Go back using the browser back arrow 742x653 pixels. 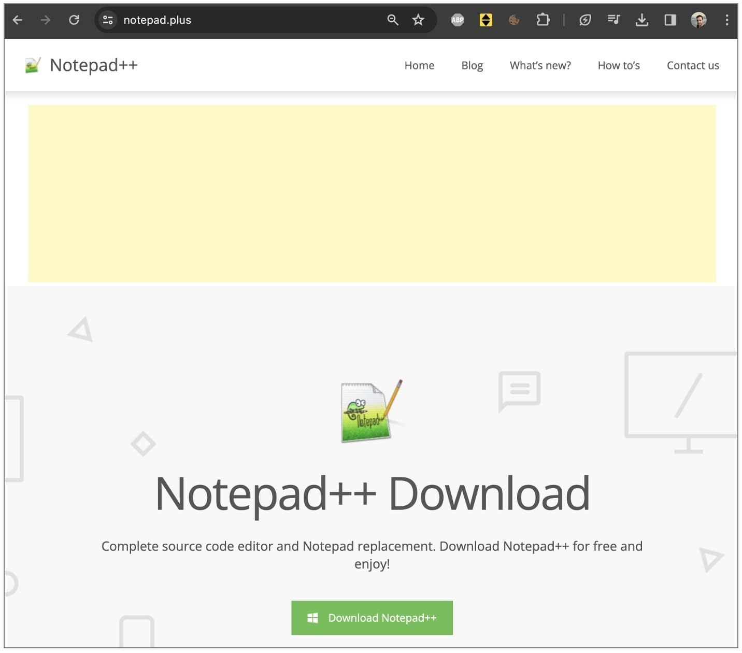click(17, 20)
